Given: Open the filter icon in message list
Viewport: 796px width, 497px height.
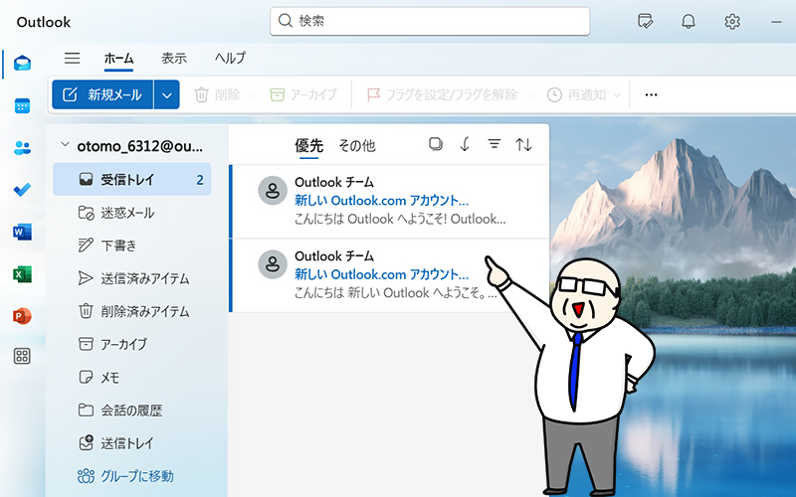Looking at the screenshot, I should click(x=494, y=144).
